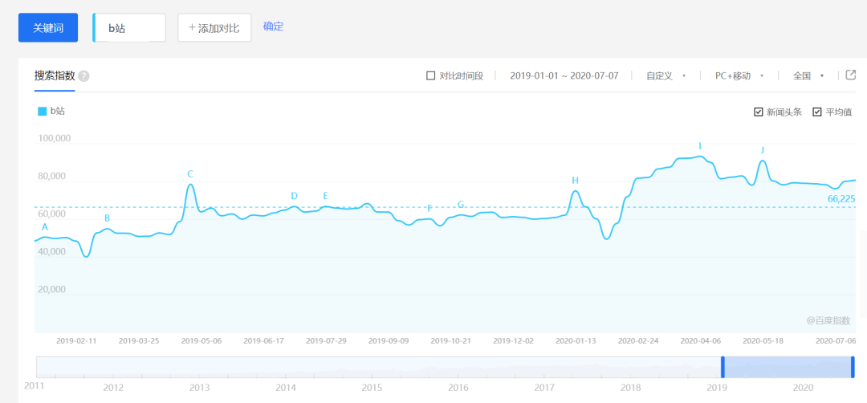
Task: Click the left handle of the timeline range slider
Action: tap(722, 367)
